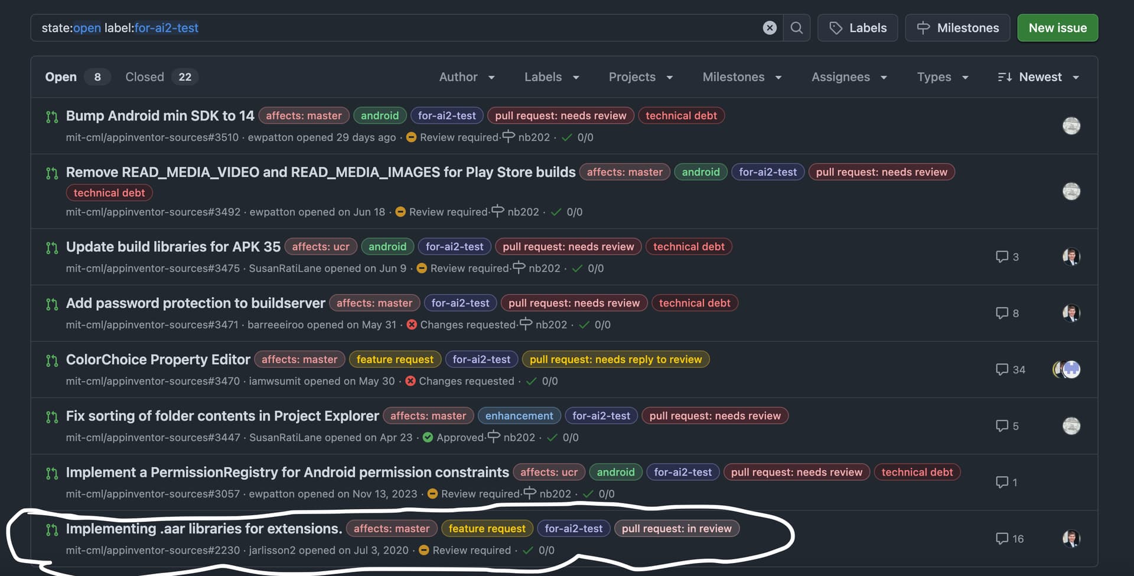Click assignee avatar on Fix sorting of folder
1134x576 pixels.
(1071, 426)
